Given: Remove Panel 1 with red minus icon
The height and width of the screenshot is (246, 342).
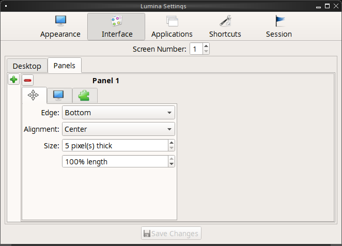Looking at the screenshot, I should (27, 80).
